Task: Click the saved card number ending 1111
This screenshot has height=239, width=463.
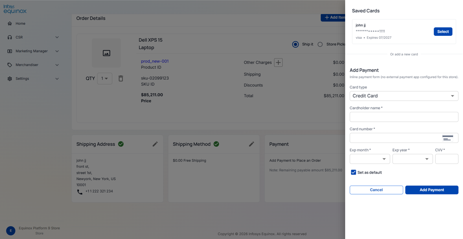Action: [x=370, y=31]
